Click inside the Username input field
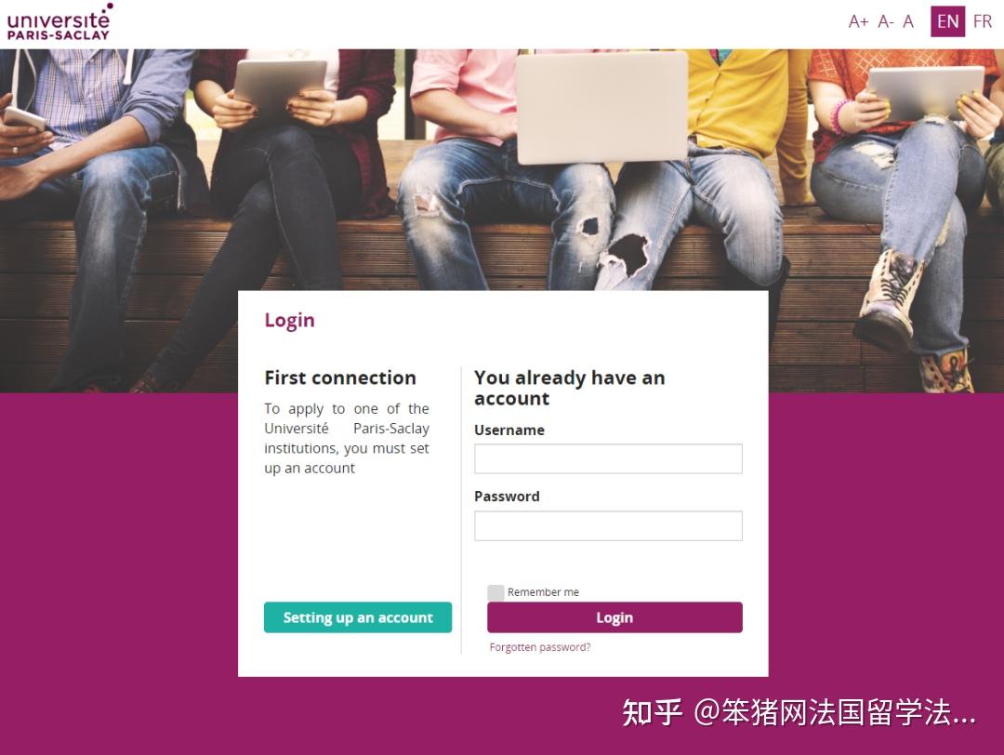 pyautogui.click(x=608, y=458)
